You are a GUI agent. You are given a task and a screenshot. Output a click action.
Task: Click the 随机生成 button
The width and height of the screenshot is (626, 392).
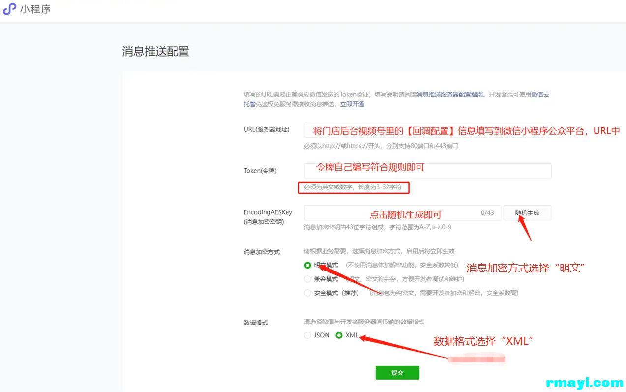pos(527,212)
